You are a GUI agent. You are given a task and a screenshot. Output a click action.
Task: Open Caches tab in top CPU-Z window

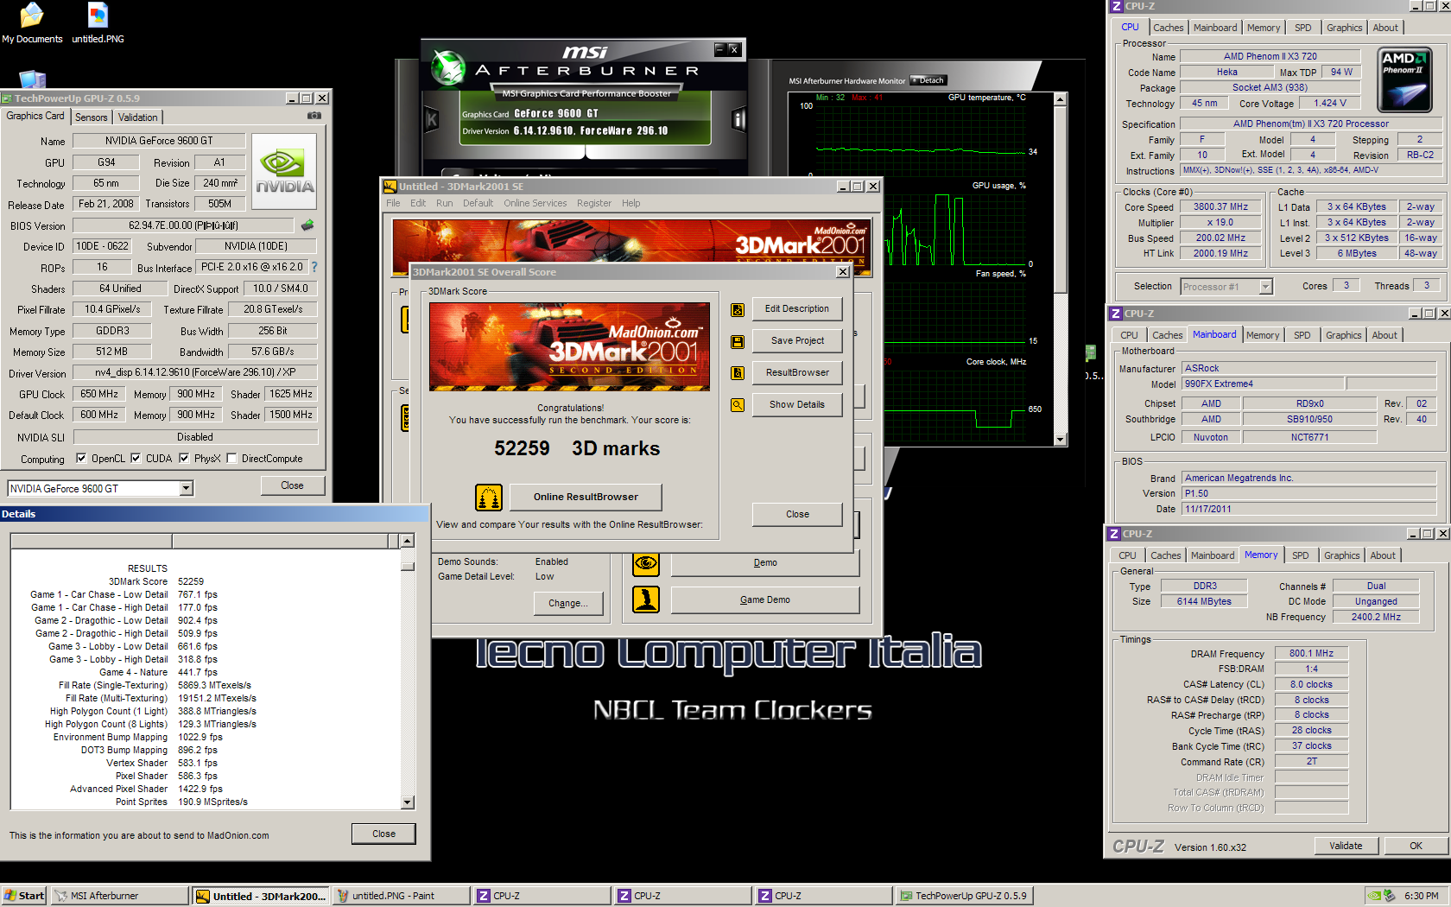(1169, 28)
